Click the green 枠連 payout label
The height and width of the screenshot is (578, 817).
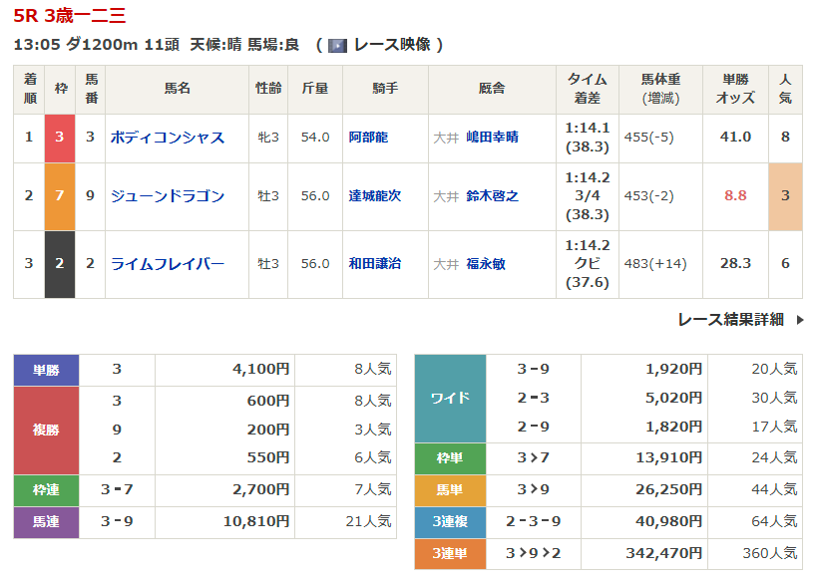(46, 491)
